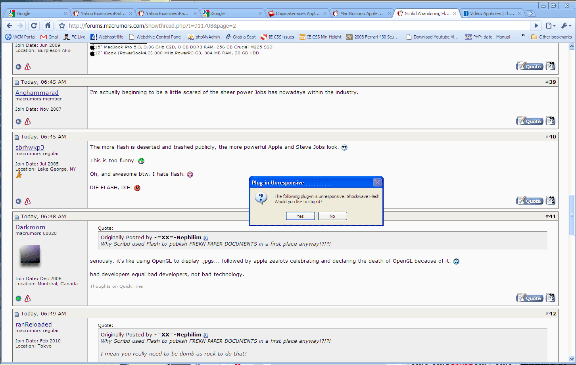576x365 pixels.
Task: Bookmark this page with the star icon
Action: 62,26
